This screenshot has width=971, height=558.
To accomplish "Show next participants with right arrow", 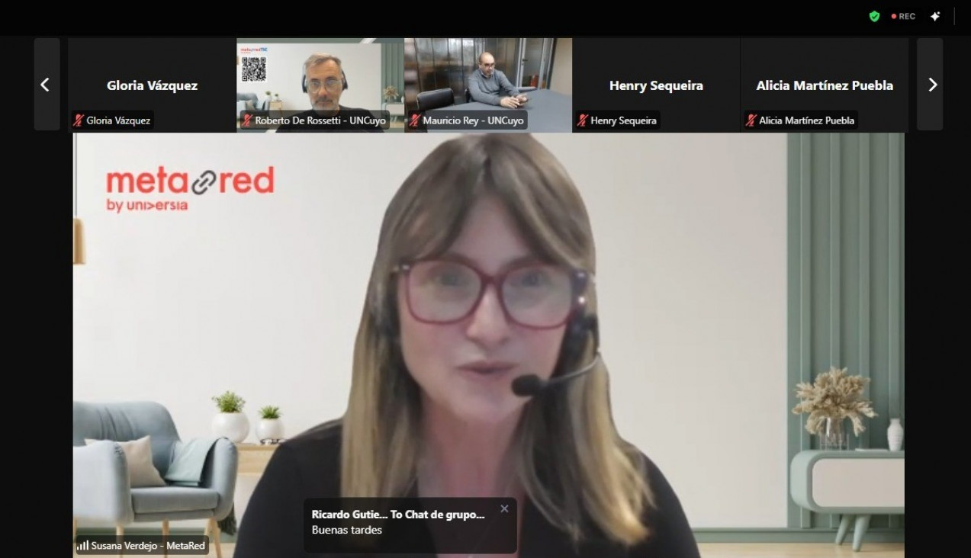I will pos(930,85).
